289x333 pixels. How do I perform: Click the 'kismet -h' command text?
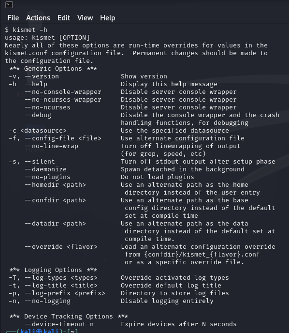pos(30,30)
